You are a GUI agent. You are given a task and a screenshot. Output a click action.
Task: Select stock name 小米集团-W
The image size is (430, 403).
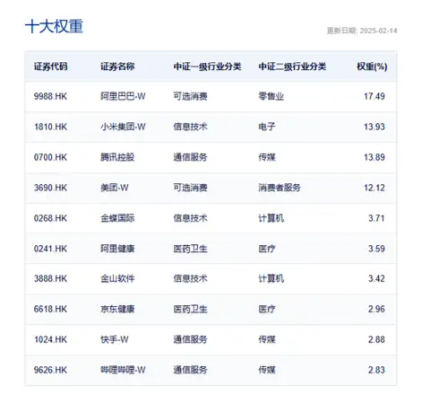pyautogui.click(x=123, y=127)
